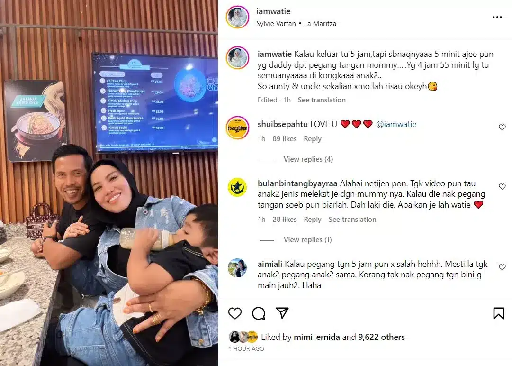512x366 pixels.
Task: Save post with bookmark icon
Action: pos(498,313)
